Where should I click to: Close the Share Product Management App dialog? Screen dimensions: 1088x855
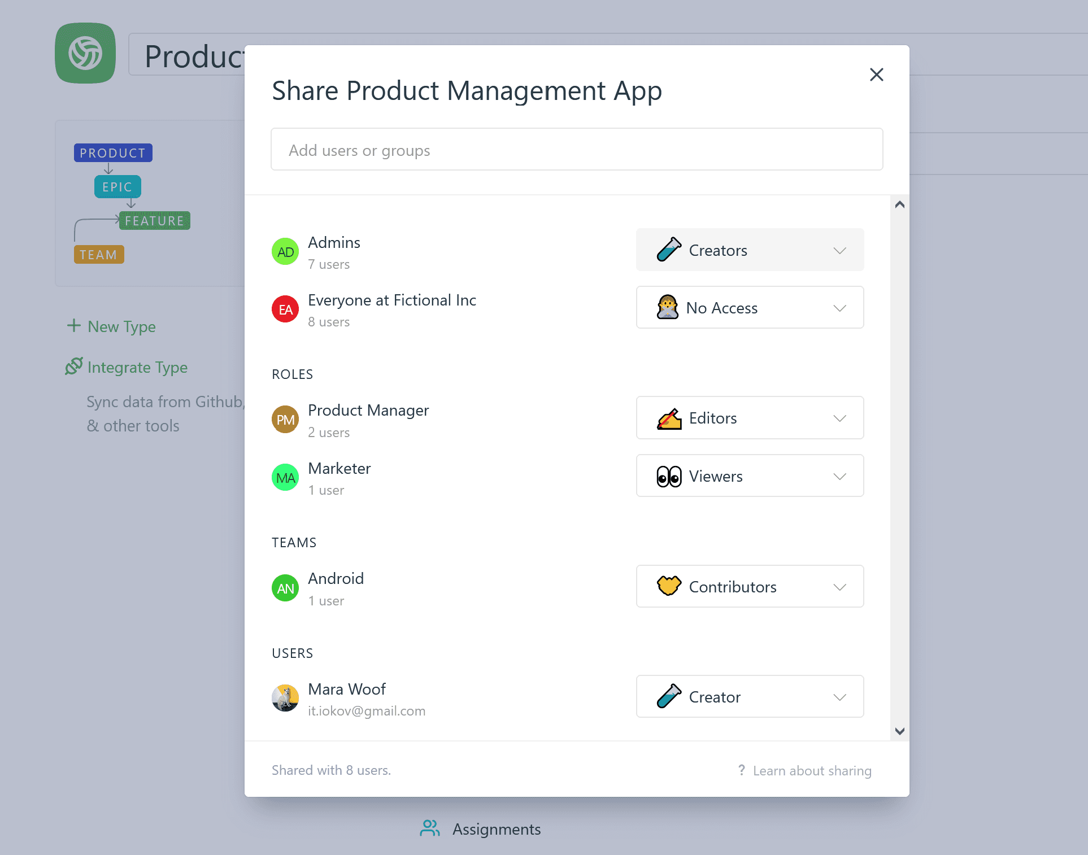(x=876, y=75)
